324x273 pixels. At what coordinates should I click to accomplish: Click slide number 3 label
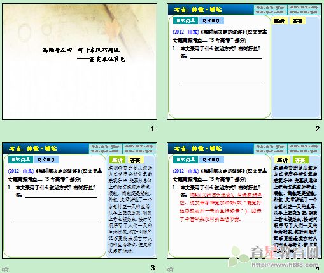(x=153, y=268)
